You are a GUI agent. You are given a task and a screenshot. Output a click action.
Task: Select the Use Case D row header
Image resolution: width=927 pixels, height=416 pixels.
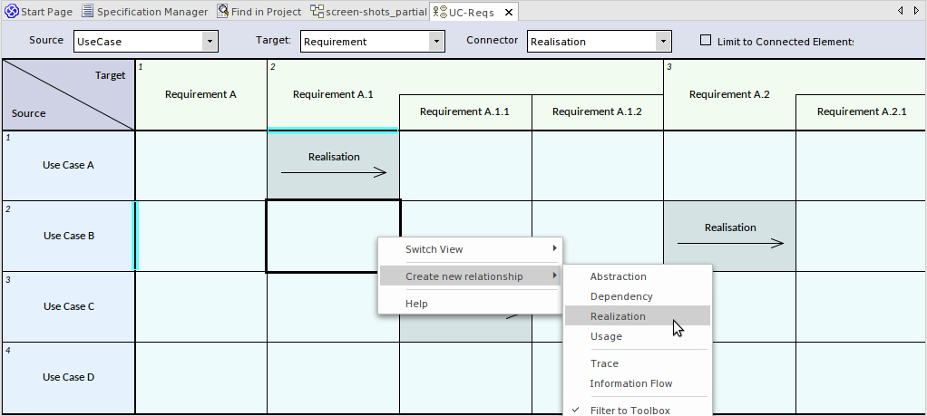(x=68, y=377)
